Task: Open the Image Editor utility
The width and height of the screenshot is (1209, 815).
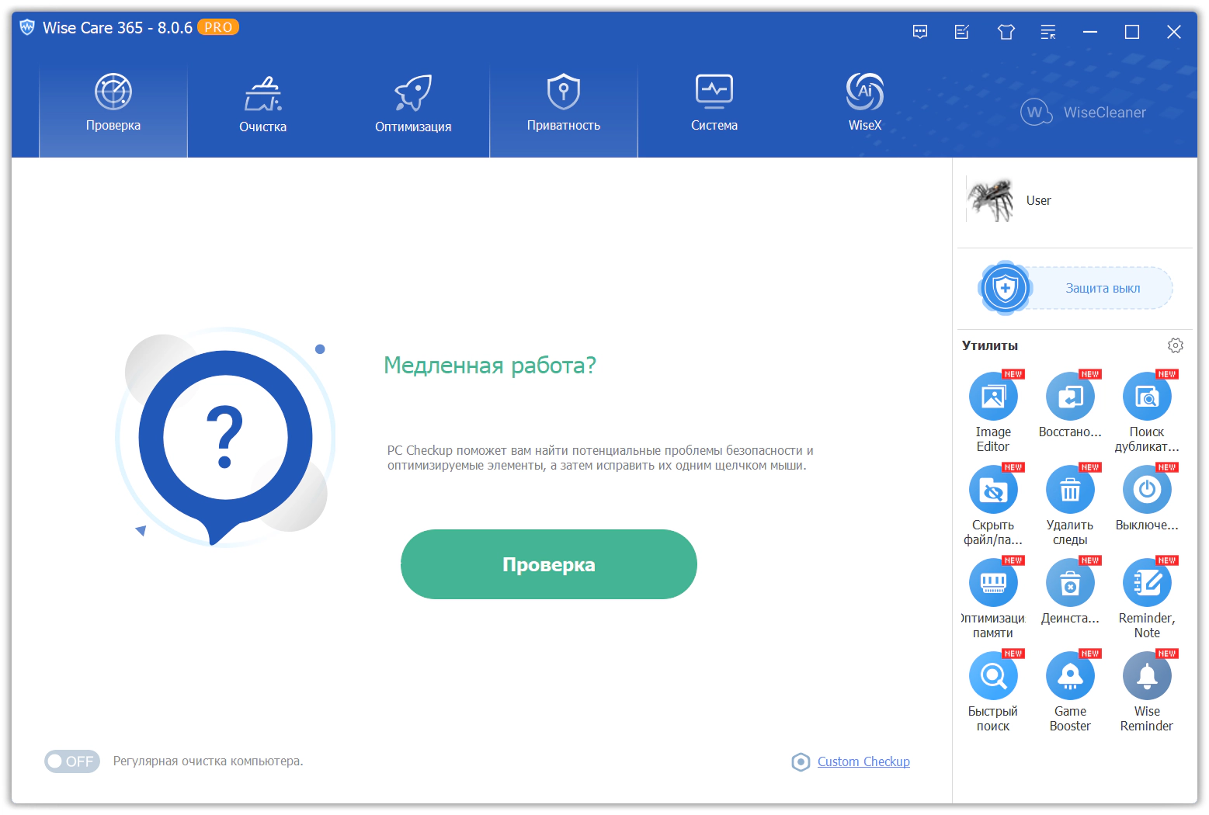Action: click(x=993, y=397)
